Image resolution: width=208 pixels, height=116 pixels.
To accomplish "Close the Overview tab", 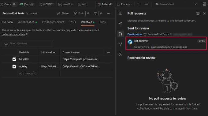I will point(14,4).
